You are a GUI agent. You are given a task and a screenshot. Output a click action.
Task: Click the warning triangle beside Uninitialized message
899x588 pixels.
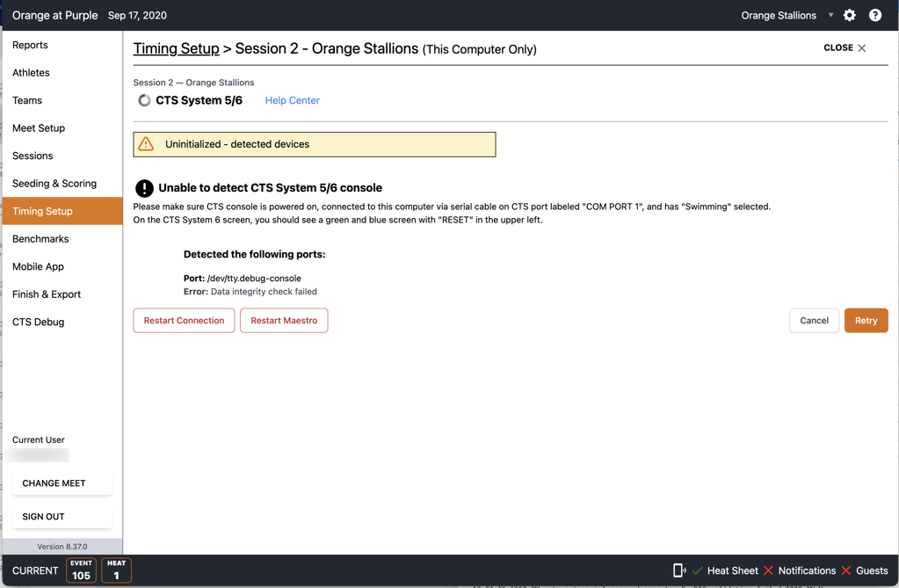(x=146, y=144)
